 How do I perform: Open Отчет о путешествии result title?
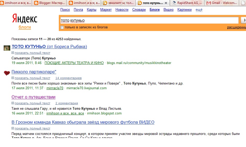33,97
